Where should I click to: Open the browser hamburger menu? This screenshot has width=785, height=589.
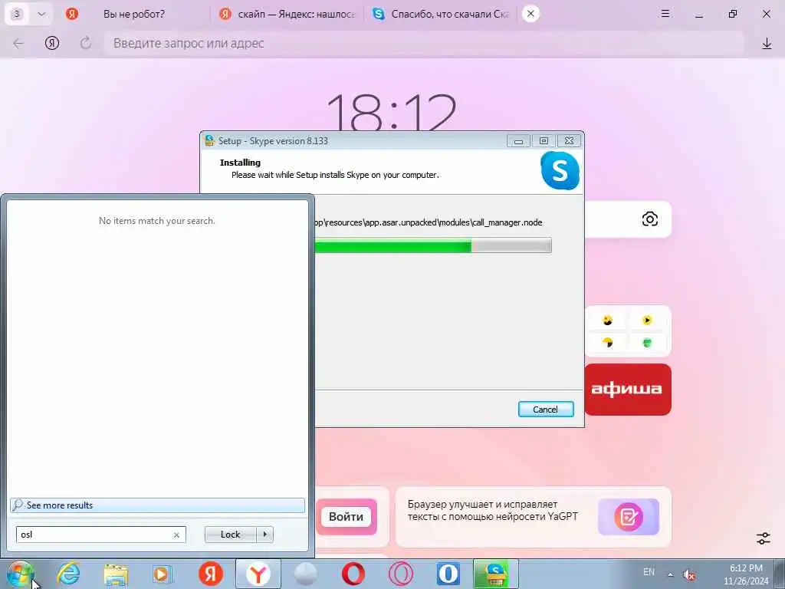(x=665, y=14)
